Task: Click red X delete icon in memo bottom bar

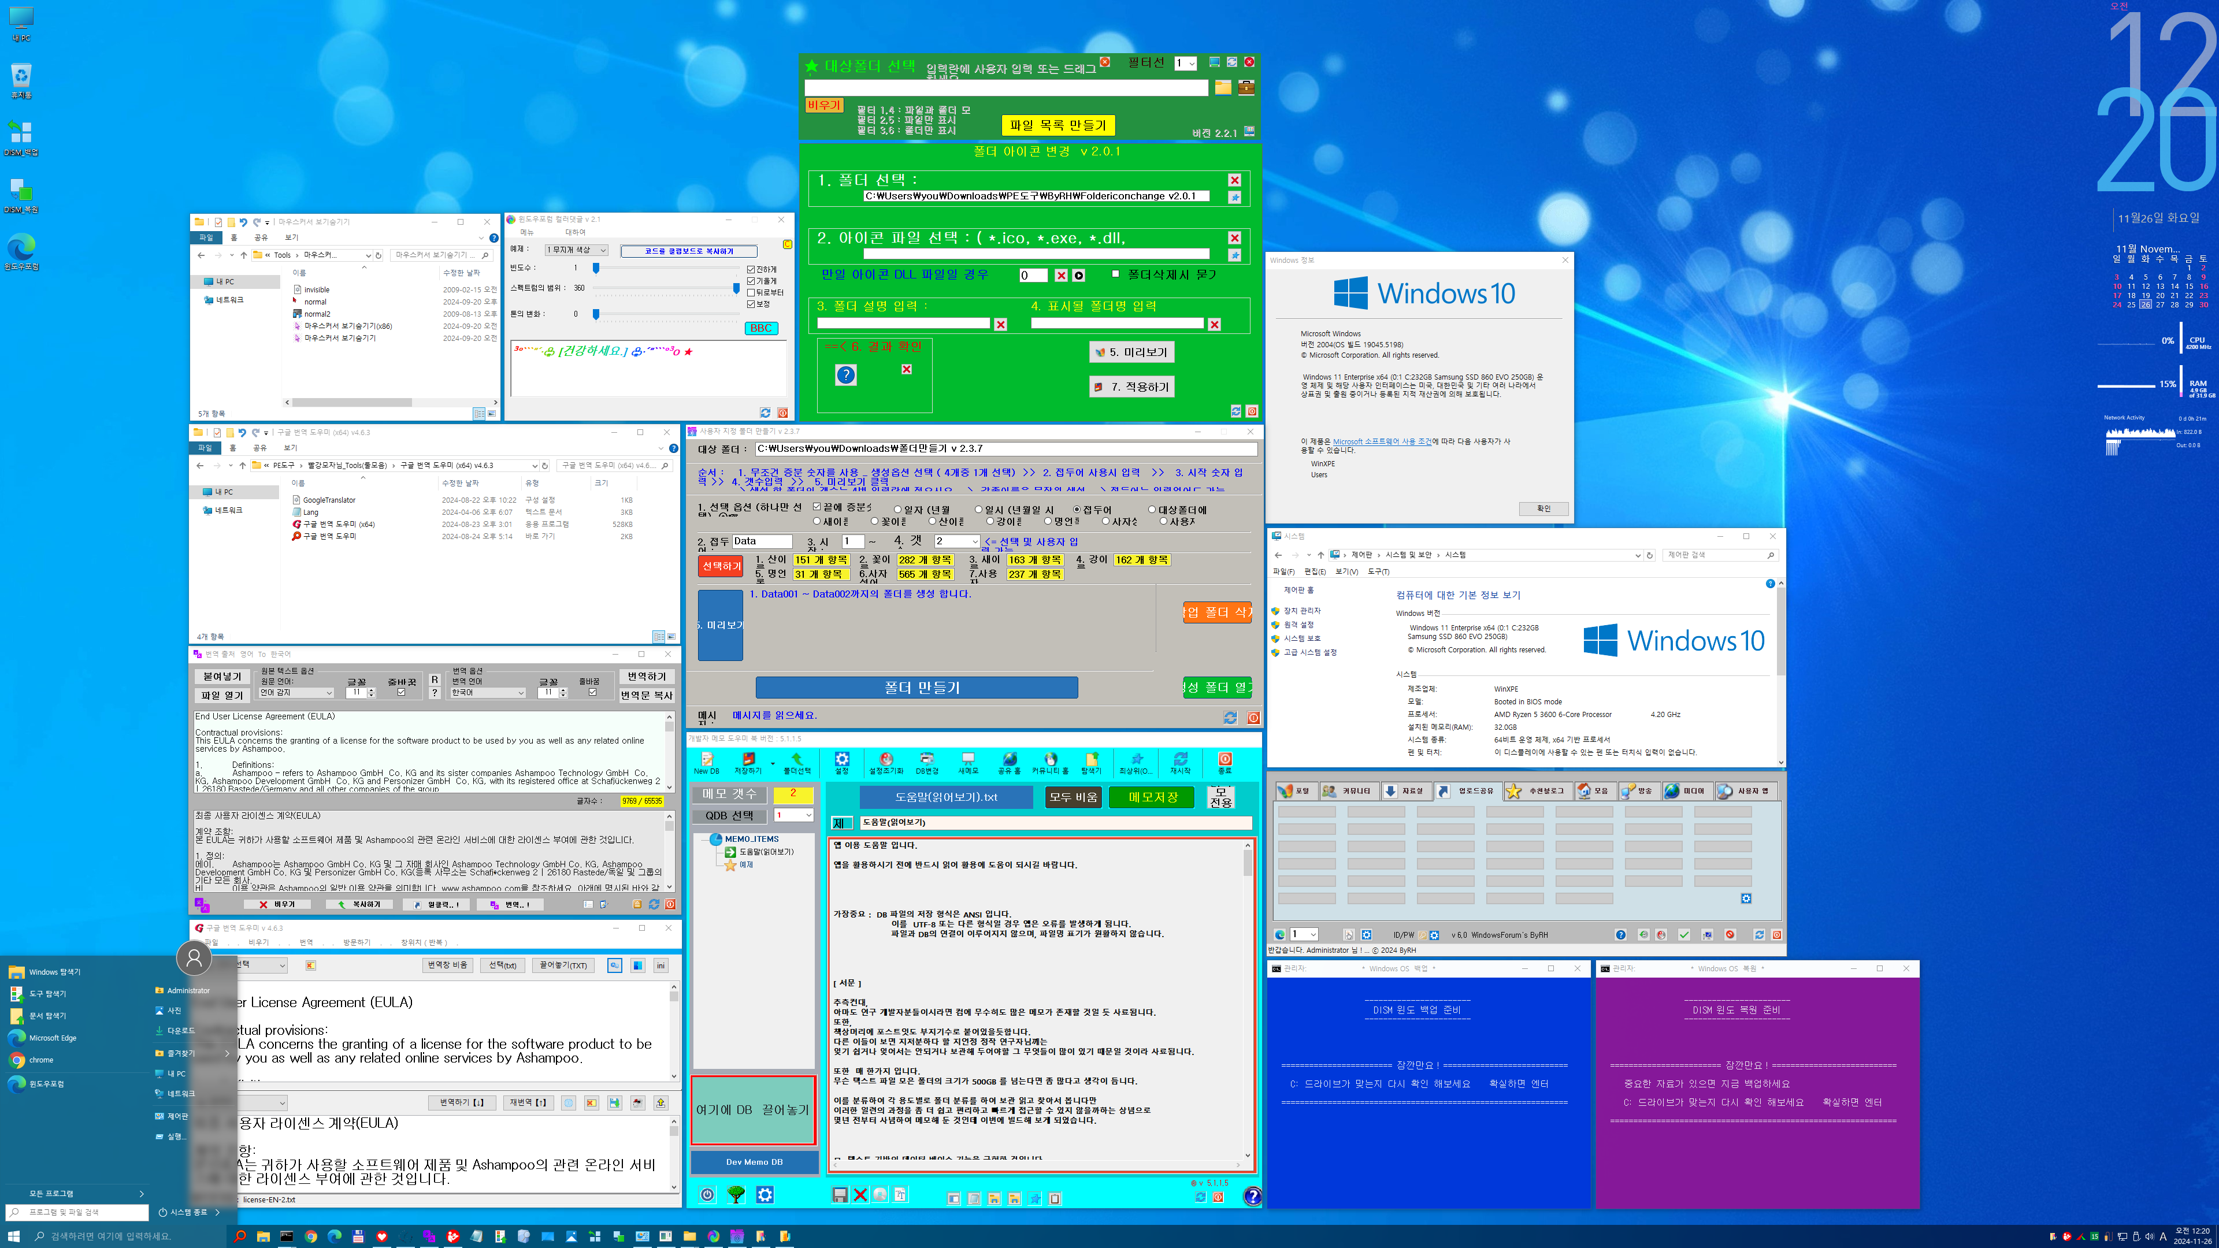Action: coord(860,1195)
